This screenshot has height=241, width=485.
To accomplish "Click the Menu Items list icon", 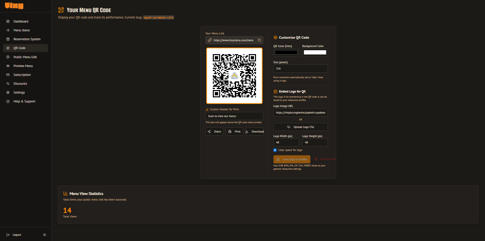I will [x=8, y=30].
